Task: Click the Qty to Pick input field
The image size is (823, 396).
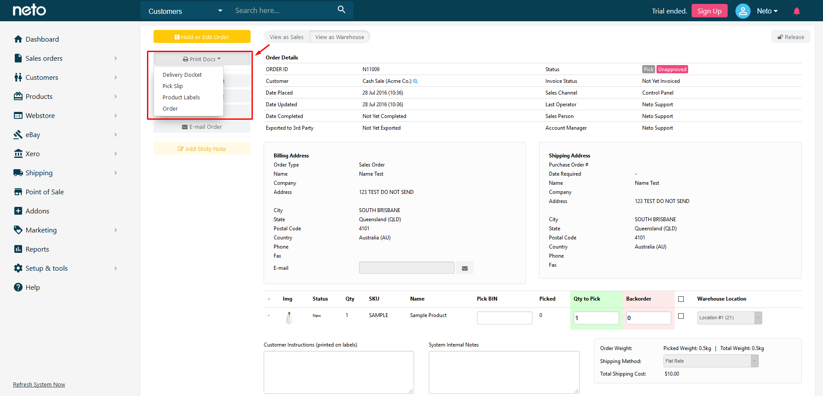Action: (596, 317)
